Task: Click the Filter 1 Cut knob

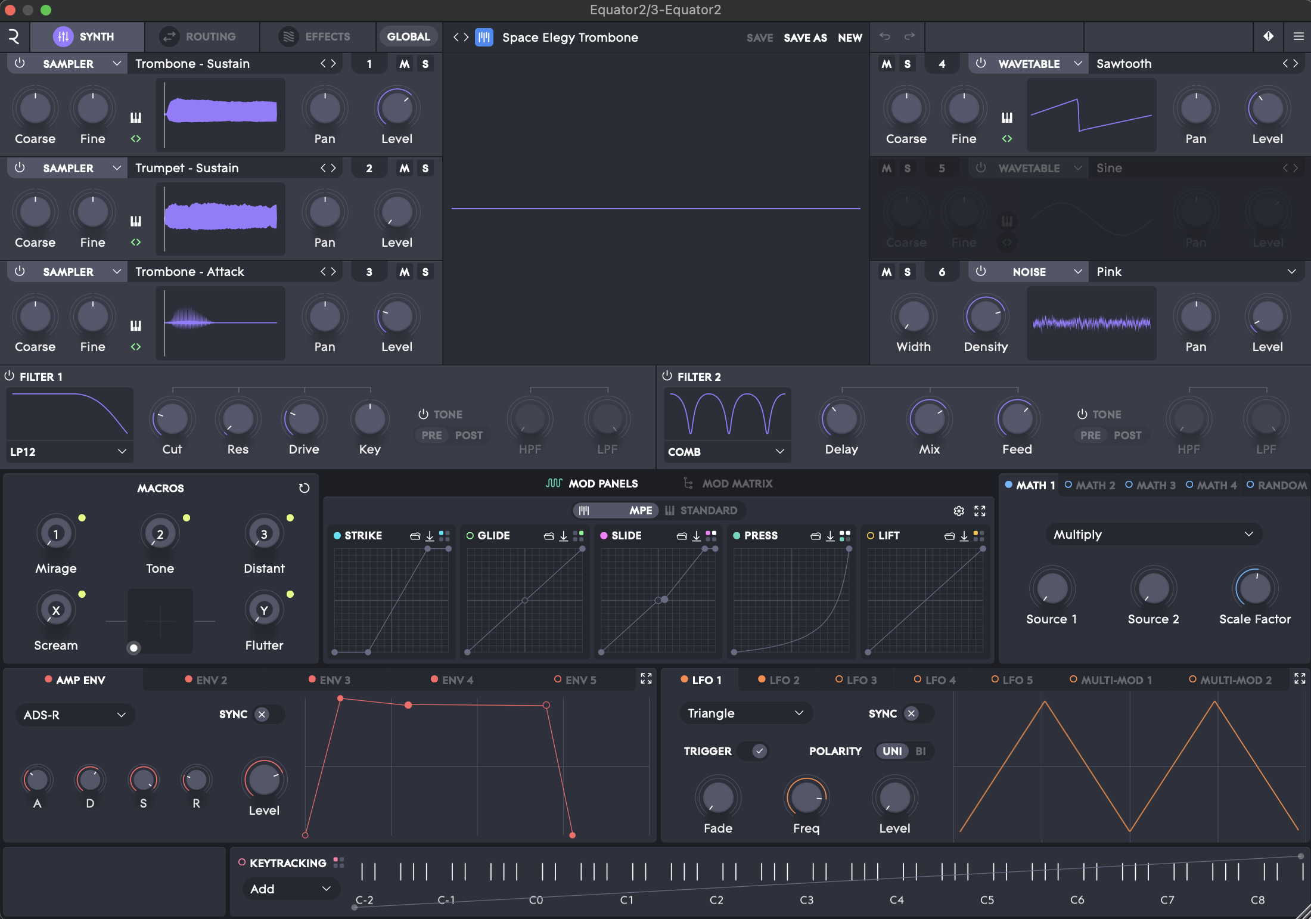Action: (x=172, y=418)
